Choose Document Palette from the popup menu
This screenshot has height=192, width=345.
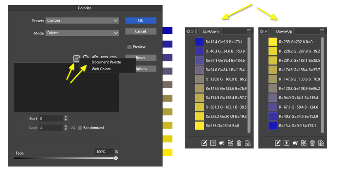tap(106, 62)
